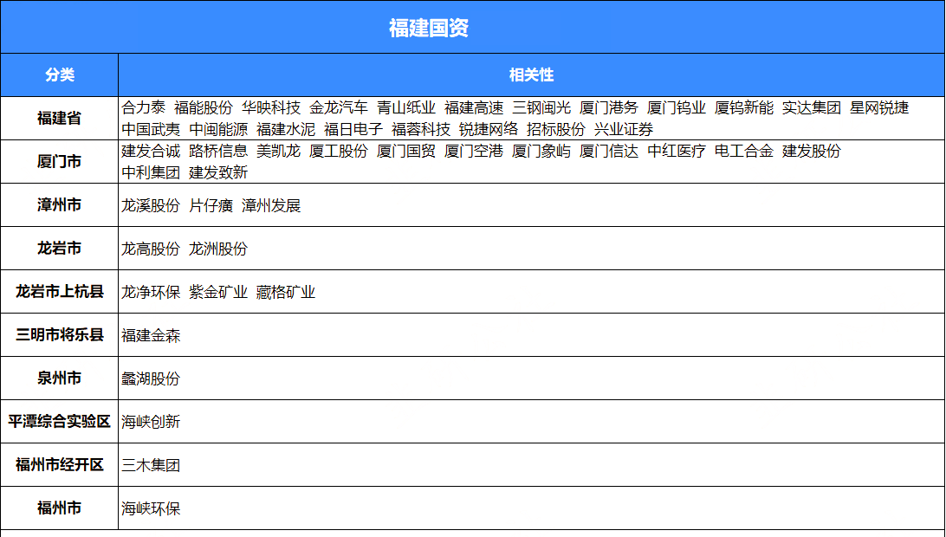
Task: Click 福建高速 stock name
Action: pos(474,108)
